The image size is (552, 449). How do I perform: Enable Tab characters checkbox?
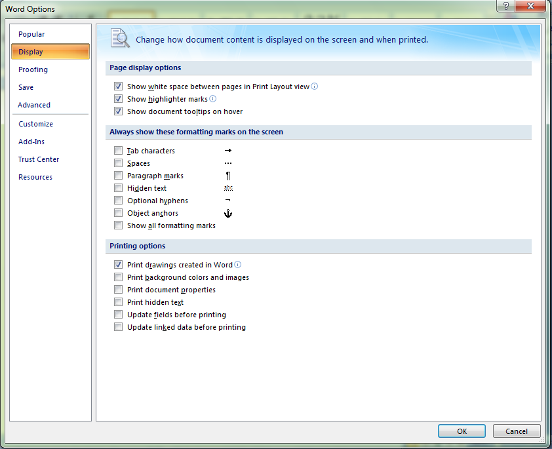(x=118, y=151)
